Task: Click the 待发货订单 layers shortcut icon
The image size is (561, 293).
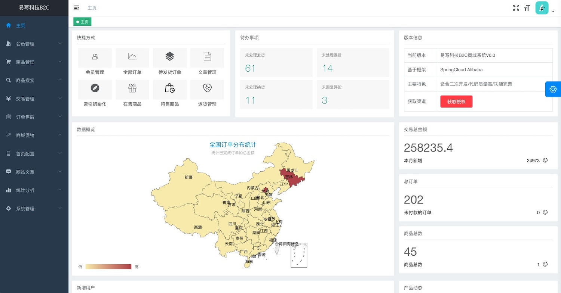Action: point(170,57)
